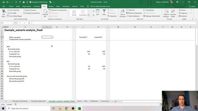Viewport: 198px width, 111px height.
Task: Open Data Validation dropdown arrow
Action: pos(141,16)
